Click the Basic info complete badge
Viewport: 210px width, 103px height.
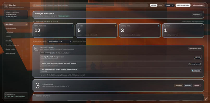[64, 16]
